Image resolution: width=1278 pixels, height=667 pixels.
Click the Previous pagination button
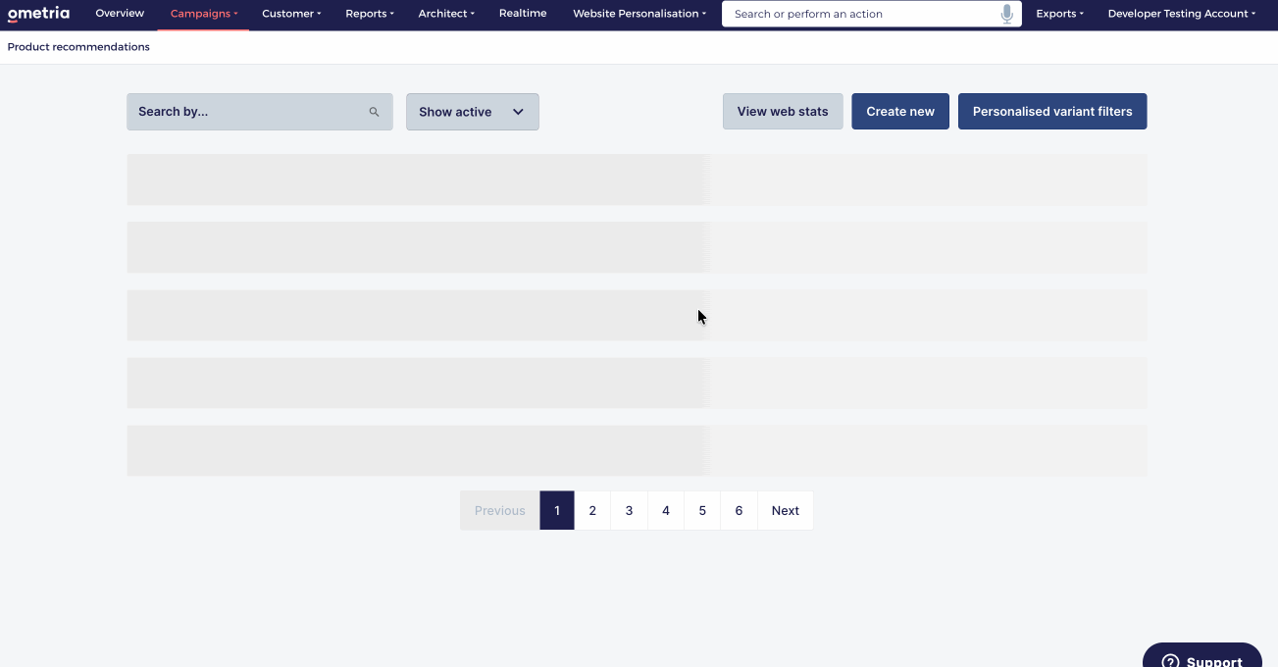coord(500,511)
